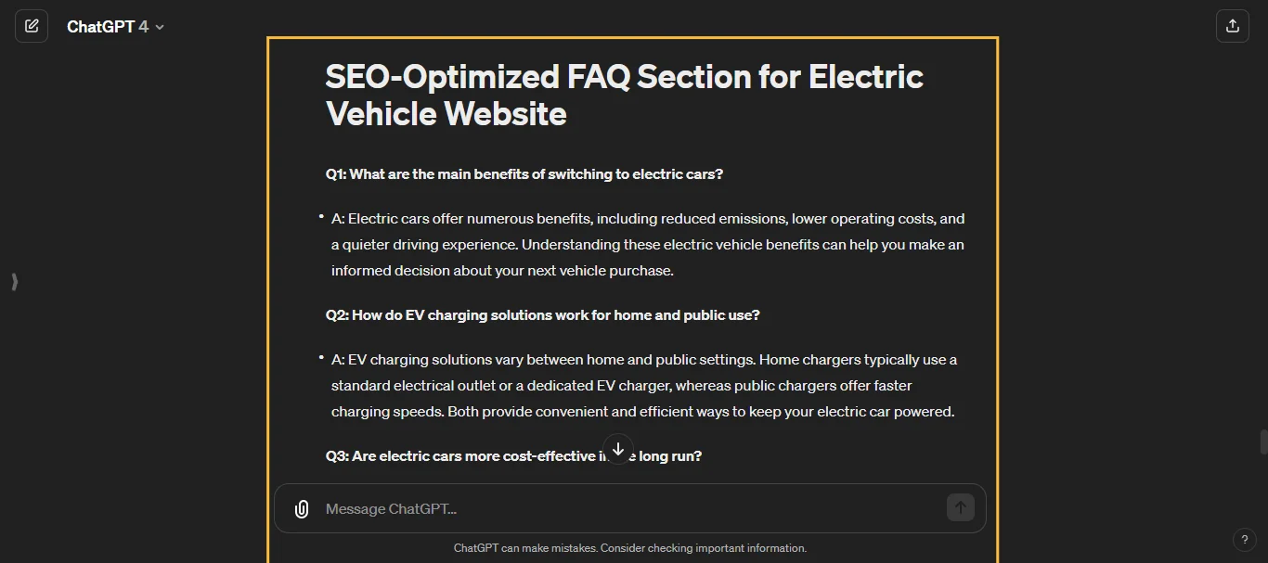Click the SEO-Optimized FAQ heading
Screen dimensions: 1268x563
(624, 95)
